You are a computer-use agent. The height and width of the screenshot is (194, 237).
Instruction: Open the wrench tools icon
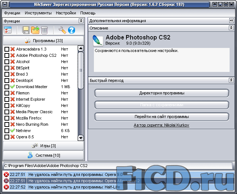coord(62,30)
